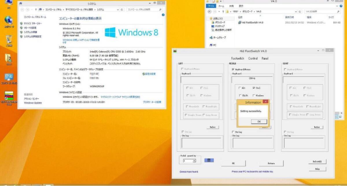This screenshot has height=186, width=347.
Task: Select Hid FootSwitch V4.0 installer file
Action: point(250,22)
